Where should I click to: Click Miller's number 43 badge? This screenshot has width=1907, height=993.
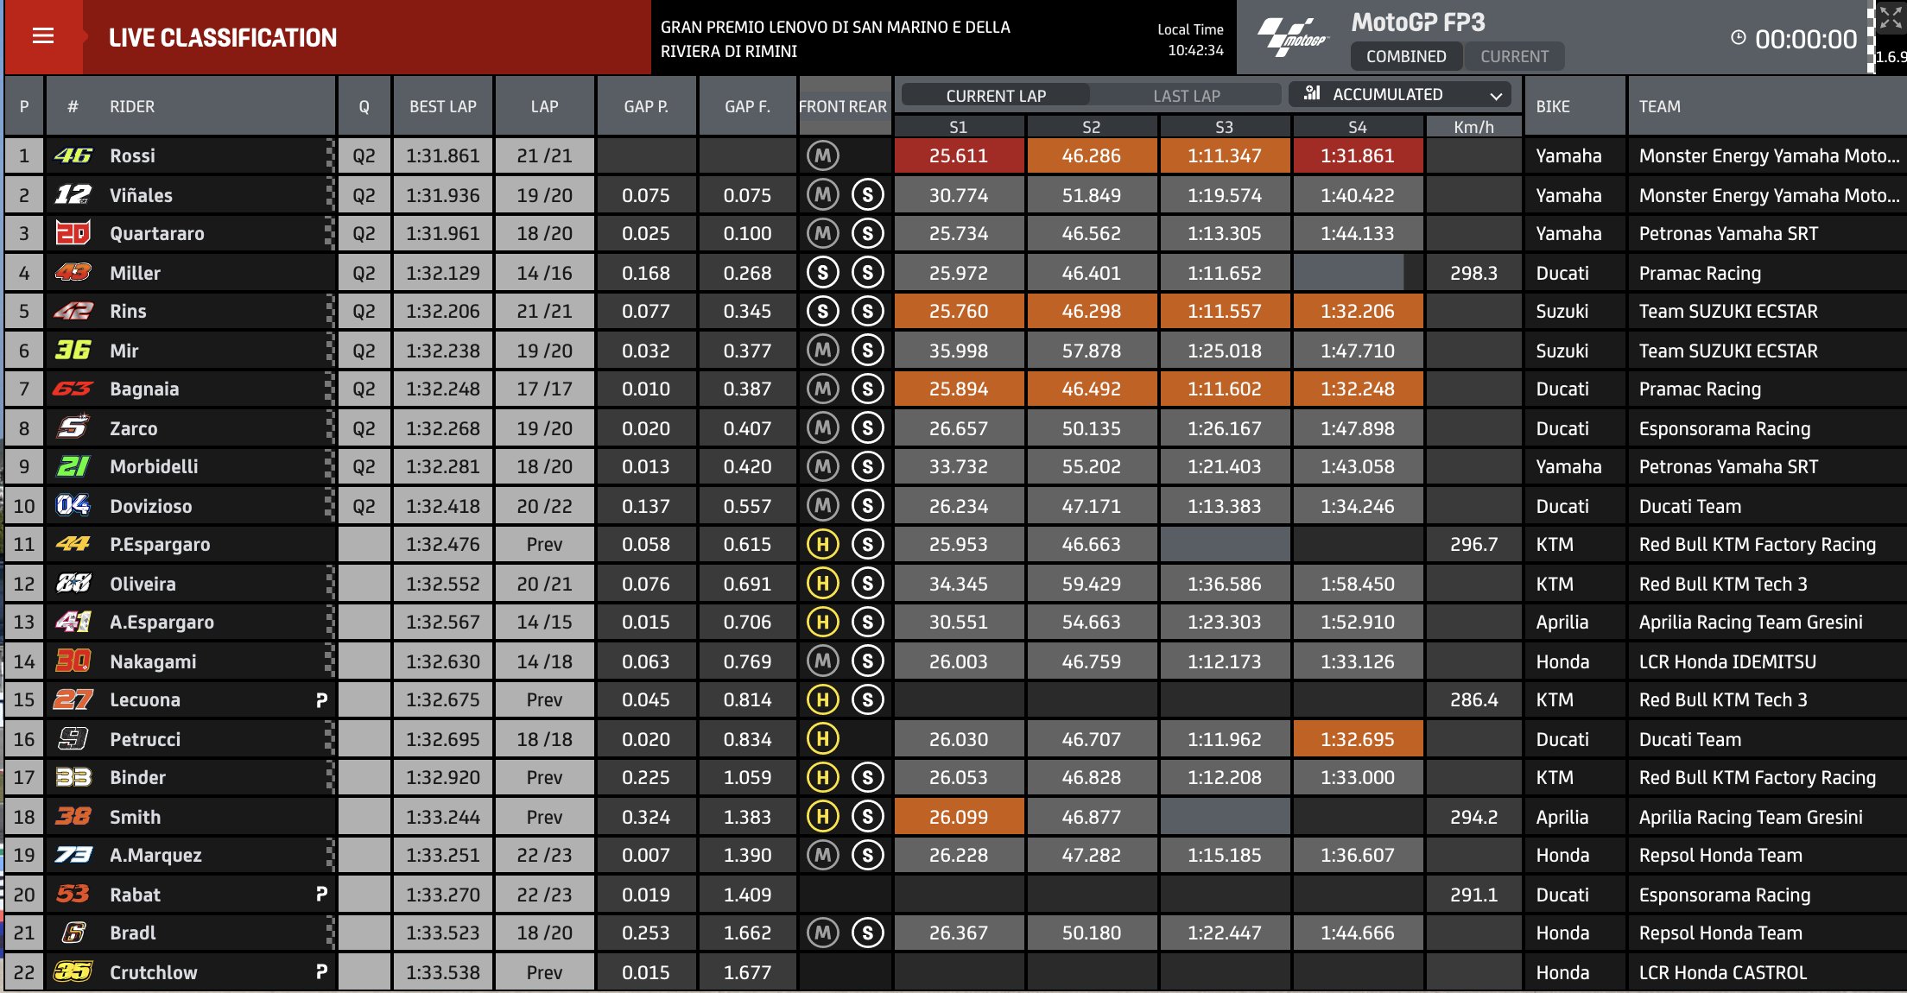(73, 273)
